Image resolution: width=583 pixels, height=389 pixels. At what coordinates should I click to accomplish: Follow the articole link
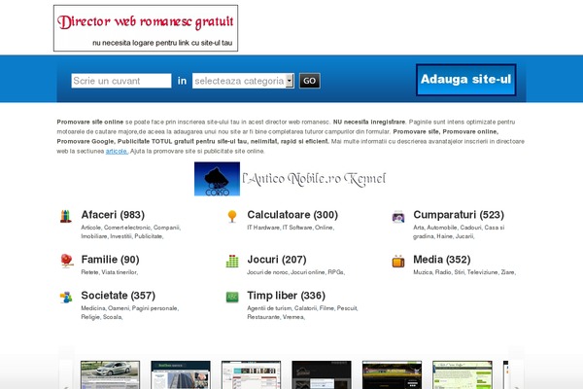pos(117,151)
